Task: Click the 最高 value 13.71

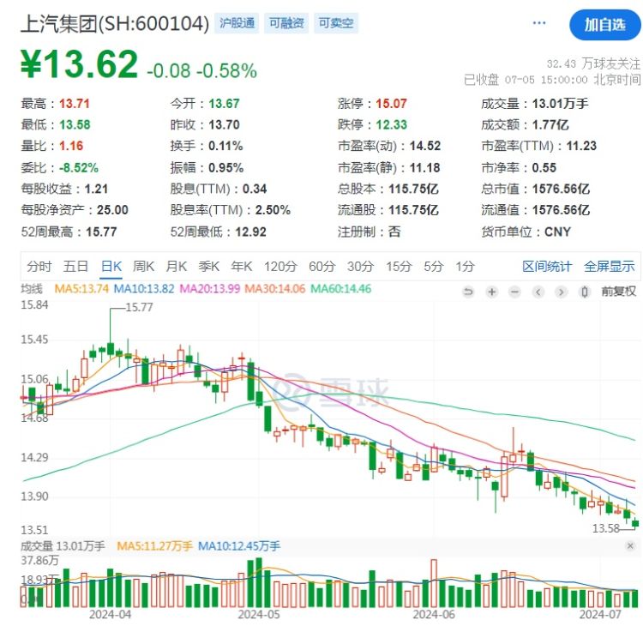Action: pyautogui.click(x=75, y=104)
